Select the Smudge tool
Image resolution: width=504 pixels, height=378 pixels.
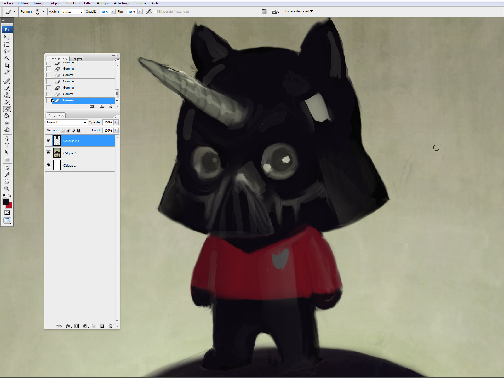click(x=7, y=123)
